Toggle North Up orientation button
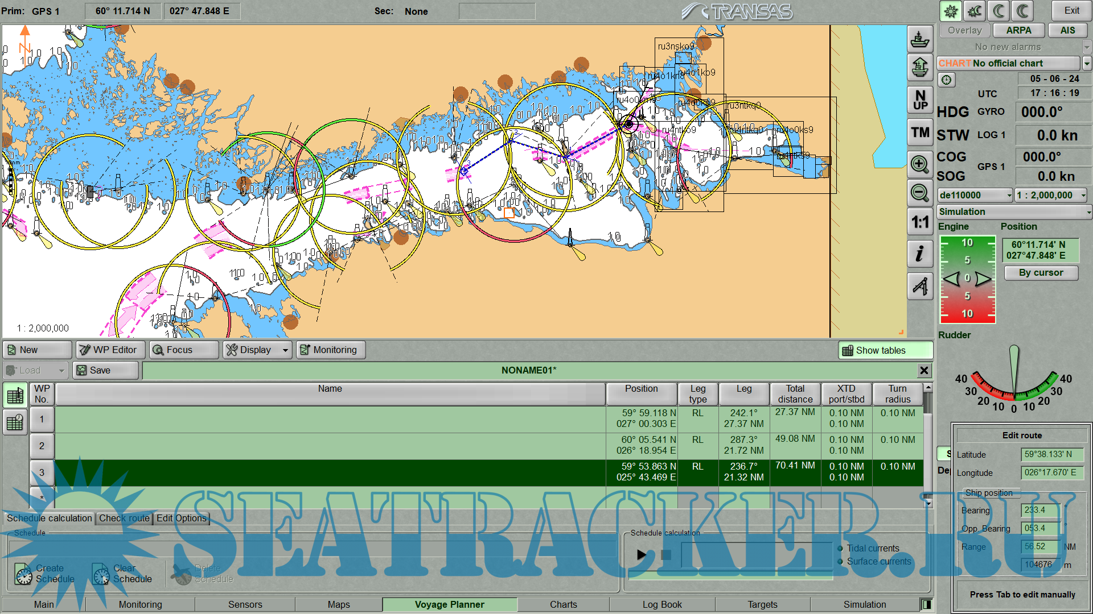This screenshot has height=614, width=1093. pyautogui.click(x=919, y=100)
